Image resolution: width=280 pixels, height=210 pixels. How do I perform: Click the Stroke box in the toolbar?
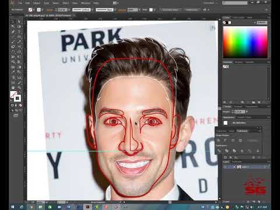pos(17,99)
